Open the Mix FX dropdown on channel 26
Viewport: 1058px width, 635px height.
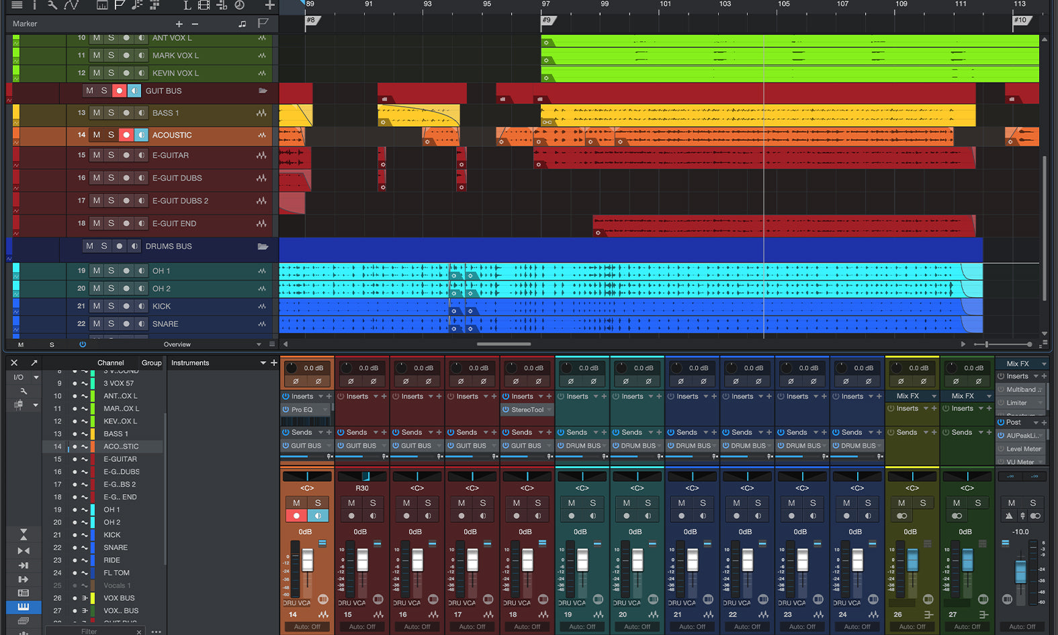click(933, 396)
